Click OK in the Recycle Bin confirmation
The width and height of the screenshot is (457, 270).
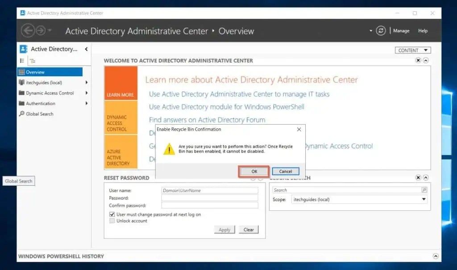pos(254,172)
